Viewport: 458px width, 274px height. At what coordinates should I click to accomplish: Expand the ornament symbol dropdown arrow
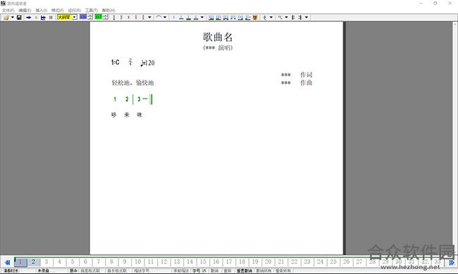click(x=286, y=18)
